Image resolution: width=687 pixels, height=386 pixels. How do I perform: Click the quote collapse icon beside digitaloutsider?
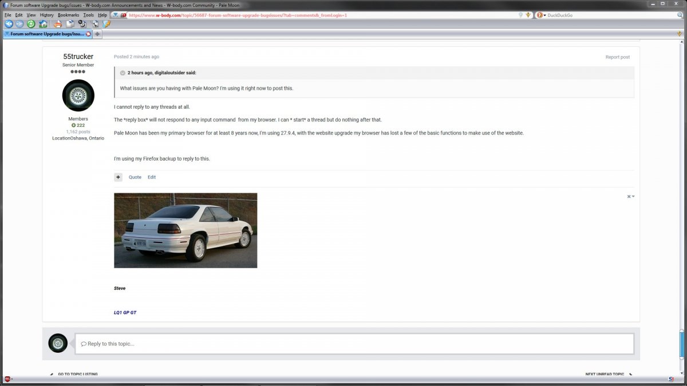123,73
